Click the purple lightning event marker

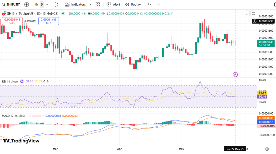coord(235,74)
